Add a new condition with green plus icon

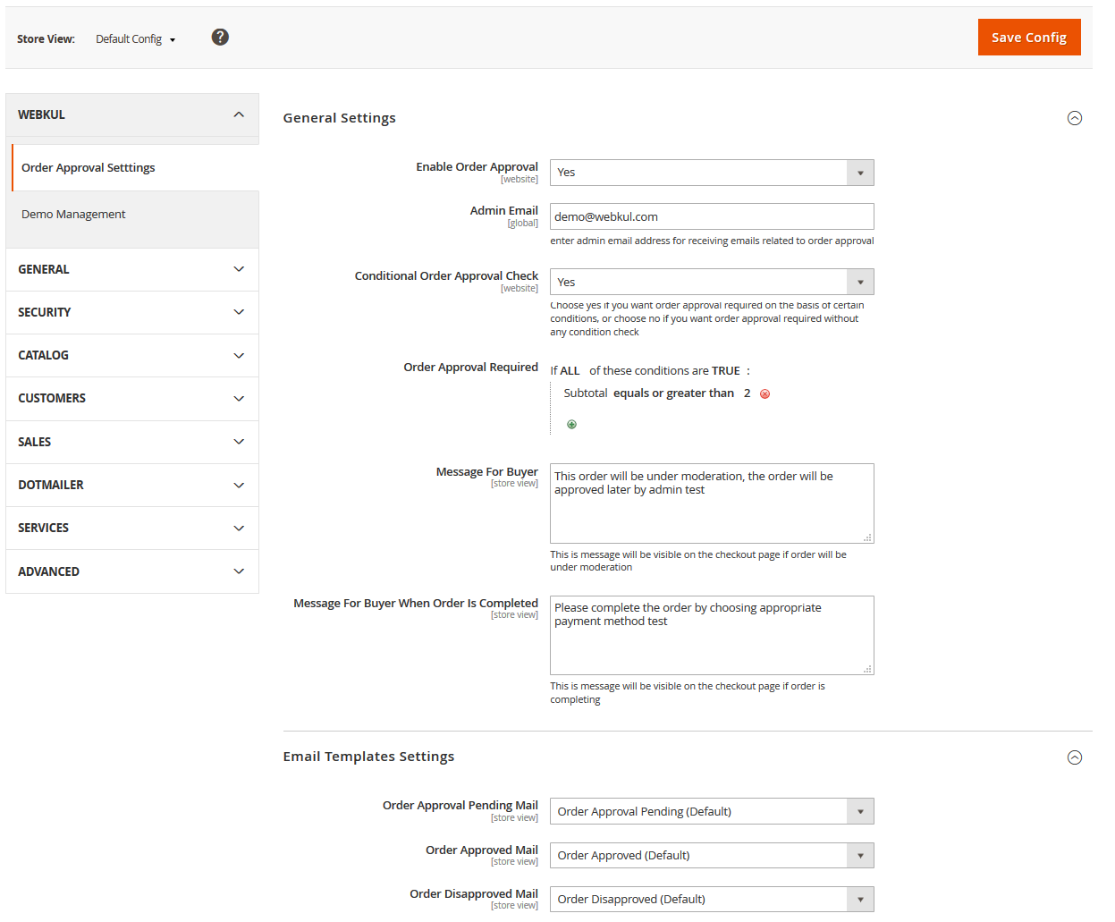click(571, 425)
